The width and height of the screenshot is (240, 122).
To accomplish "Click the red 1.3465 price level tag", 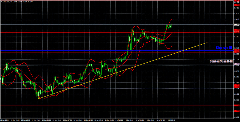I will (x=237, y=5).
